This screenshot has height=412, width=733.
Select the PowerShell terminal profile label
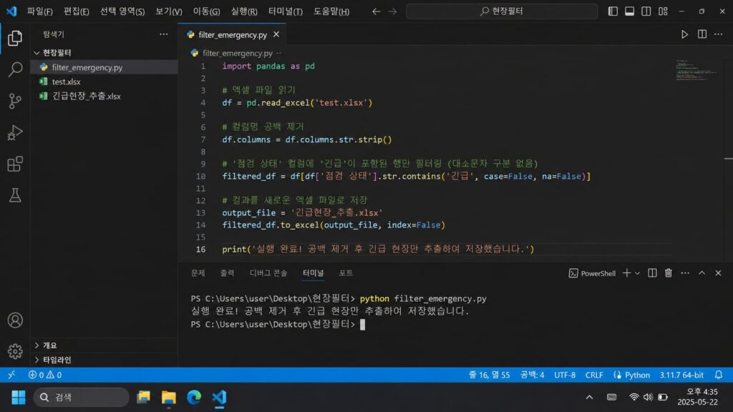(x=592, y=273)
